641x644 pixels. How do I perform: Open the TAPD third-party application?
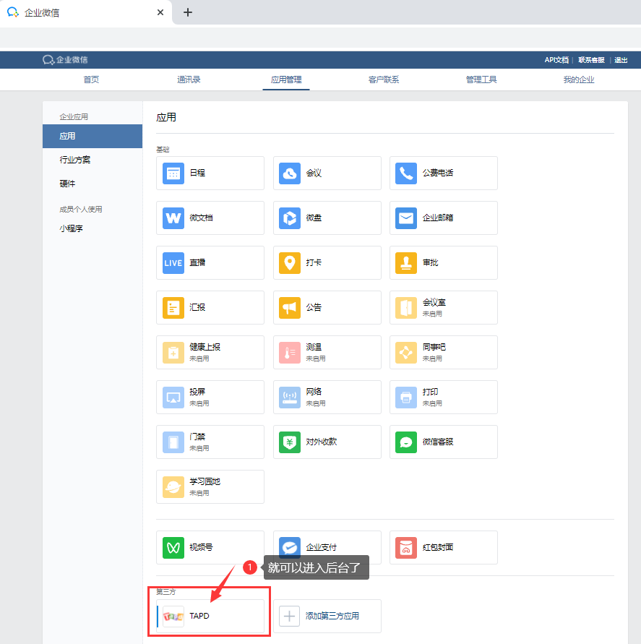click(208, 615)
